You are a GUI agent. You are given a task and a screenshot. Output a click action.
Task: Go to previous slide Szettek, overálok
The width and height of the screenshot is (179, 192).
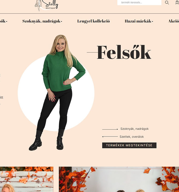[x=132, y=137]
